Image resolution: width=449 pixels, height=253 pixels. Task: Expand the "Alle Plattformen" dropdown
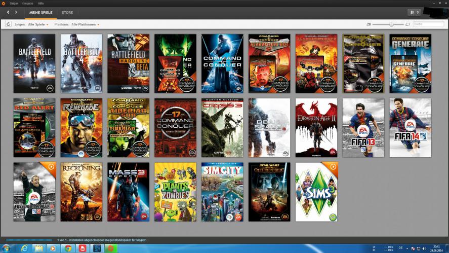[85, 24]
